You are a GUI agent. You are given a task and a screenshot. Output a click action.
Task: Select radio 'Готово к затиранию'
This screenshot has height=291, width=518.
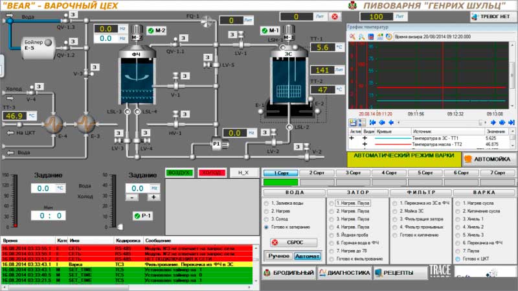(x=266, y=227)
